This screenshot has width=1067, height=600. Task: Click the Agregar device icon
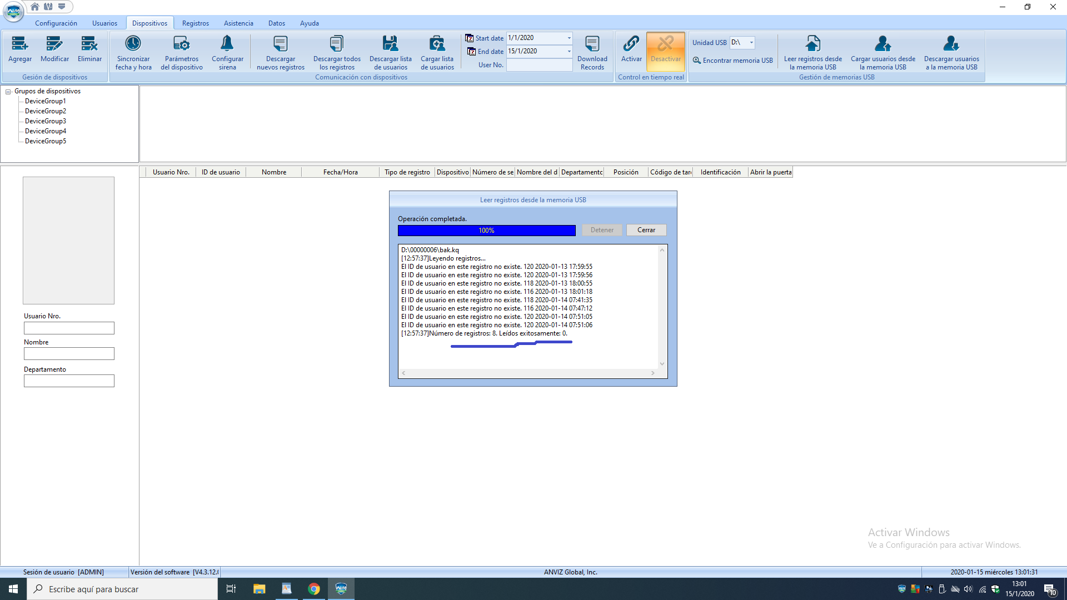(20, 49)
